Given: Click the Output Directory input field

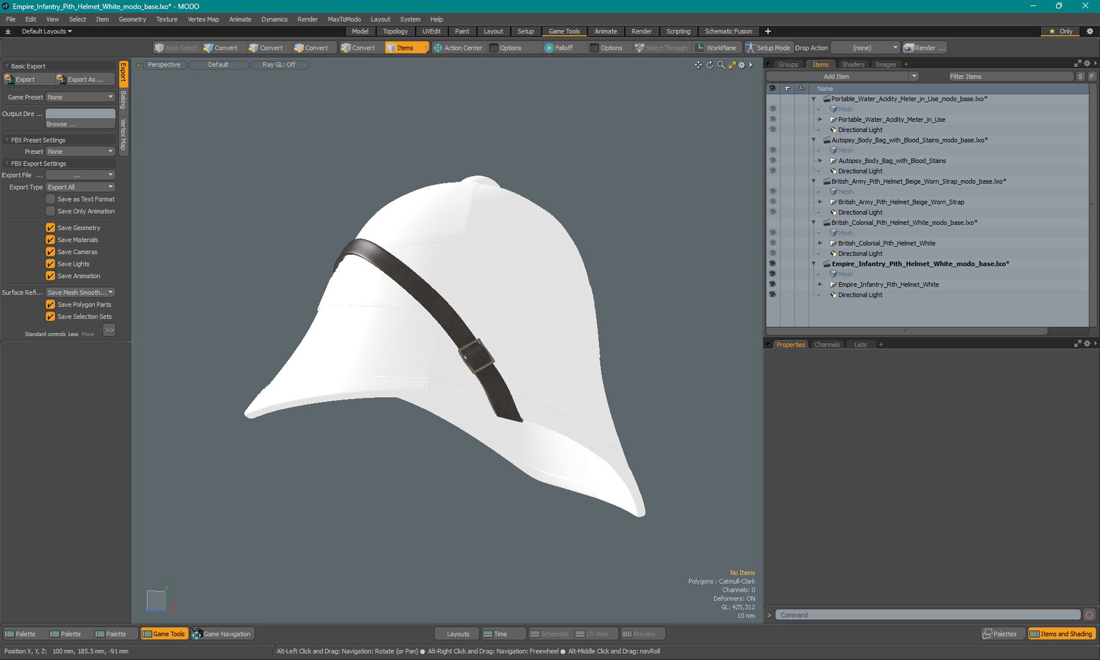Looking at the screenshot, I should pos(81,114).
